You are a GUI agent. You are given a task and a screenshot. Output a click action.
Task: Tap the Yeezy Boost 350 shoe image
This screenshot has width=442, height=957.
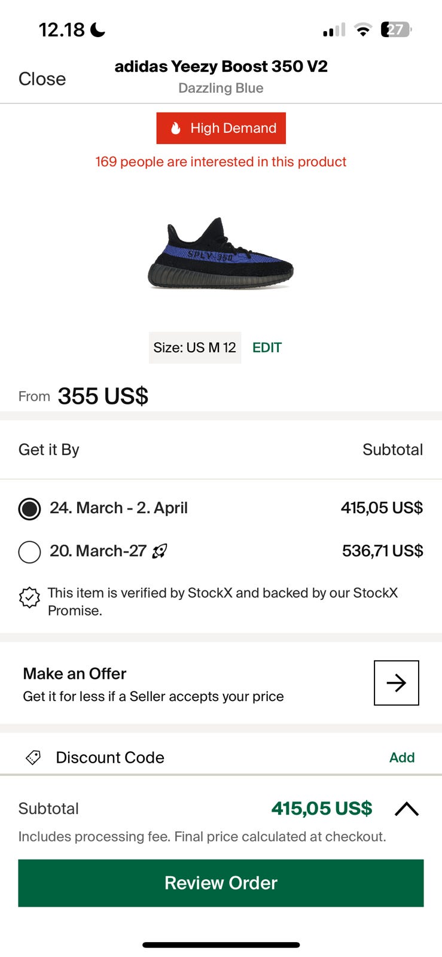pos(221,254)
